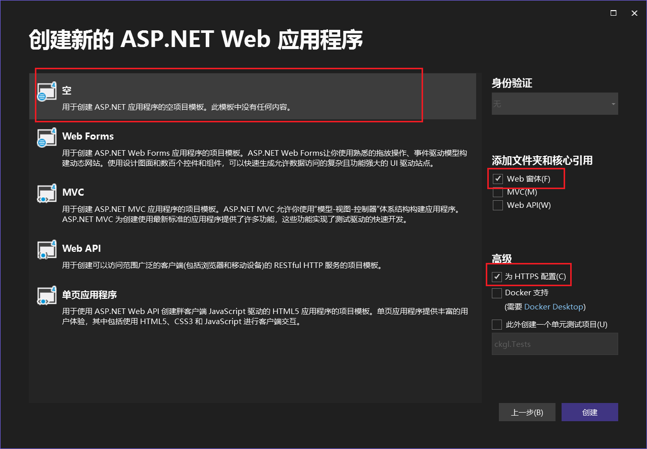Click the Web Forms template icon
The image size is (647, 449).
coord(46,137)
